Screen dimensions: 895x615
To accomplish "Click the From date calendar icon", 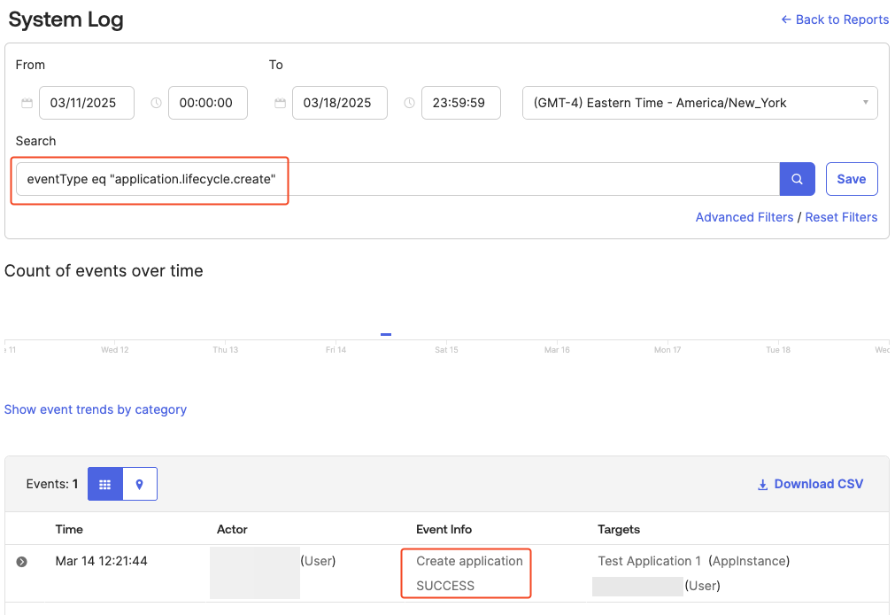I will pos(27,103).
